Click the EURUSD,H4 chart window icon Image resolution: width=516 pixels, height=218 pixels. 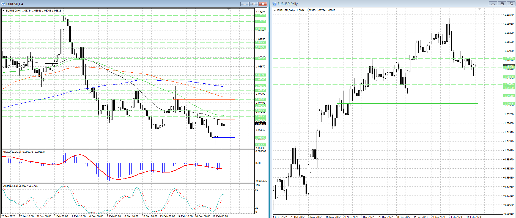[3, 4]
